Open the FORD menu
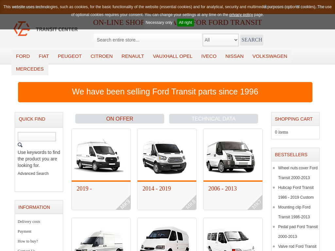The width and height of the screenshot is (335, 251). (x=23, y=56)
